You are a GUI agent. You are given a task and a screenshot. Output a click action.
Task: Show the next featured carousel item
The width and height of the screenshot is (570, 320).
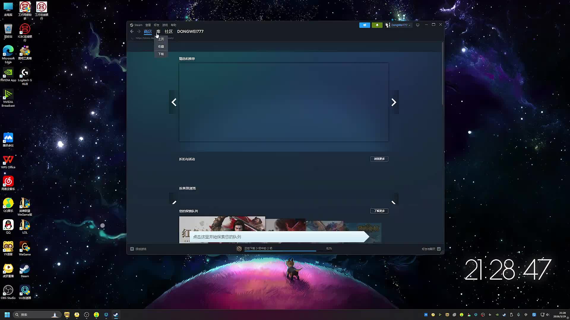[x=394, y=102]
